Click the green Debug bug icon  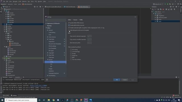point(167,4)
